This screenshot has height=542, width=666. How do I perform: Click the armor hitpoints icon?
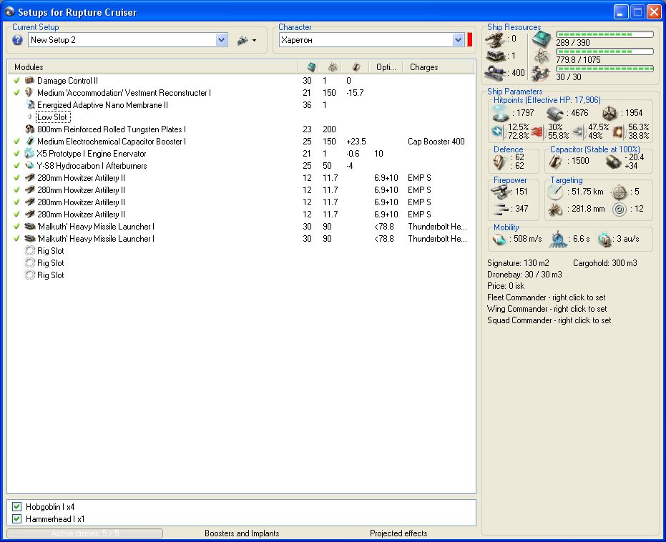[554, 113]
